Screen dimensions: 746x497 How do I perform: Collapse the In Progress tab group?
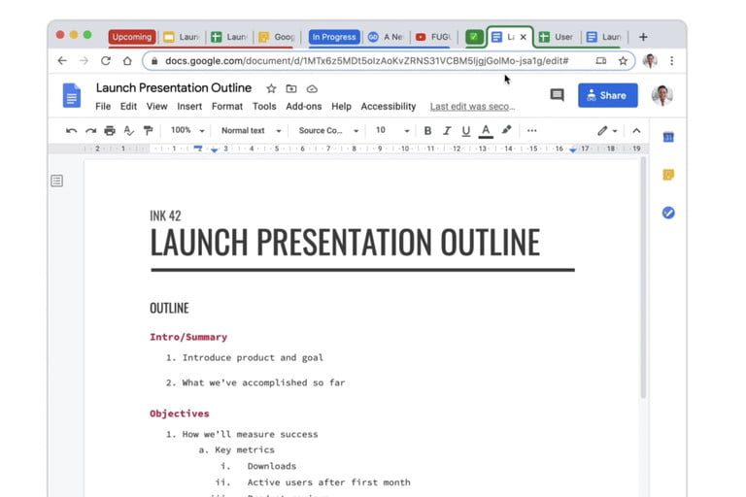pos(334,37)
